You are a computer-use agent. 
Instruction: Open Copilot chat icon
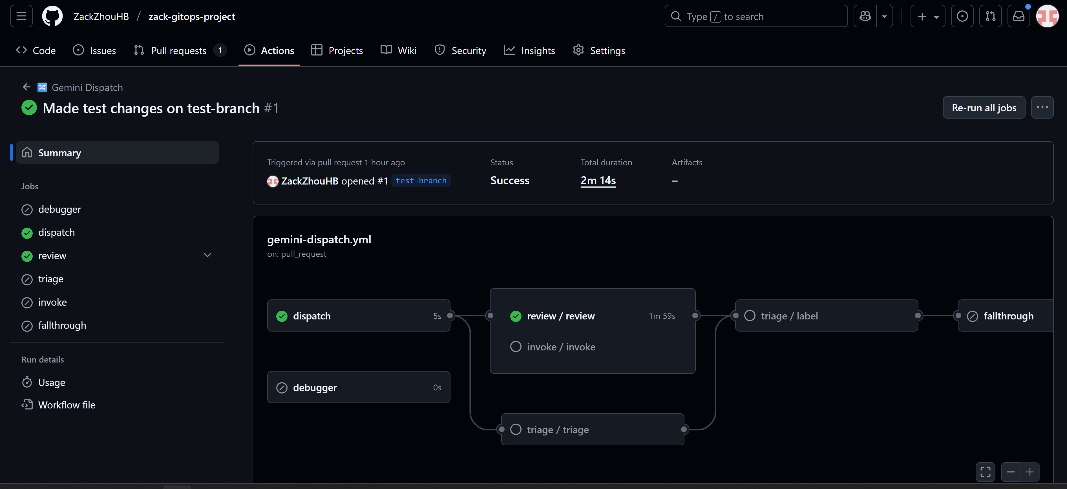point(865,16)
